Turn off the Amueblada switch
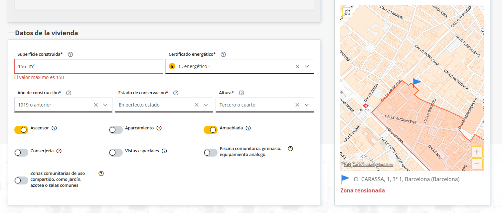 210,130
